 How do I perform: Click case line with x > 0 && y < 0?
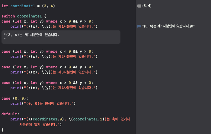pos(47,83)
